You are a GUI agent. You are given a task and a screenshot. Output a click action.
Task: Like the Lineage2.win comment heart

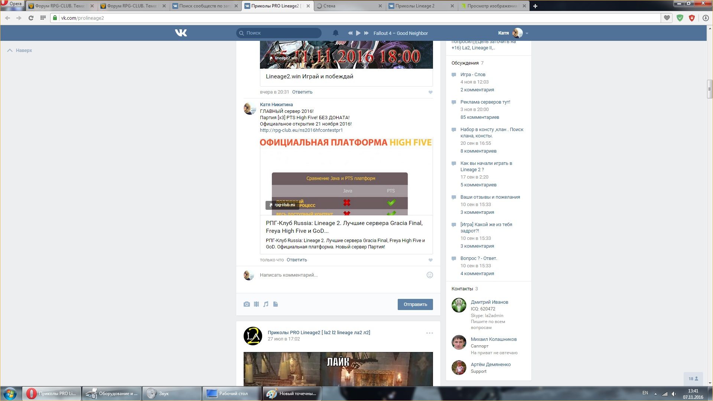430,92
